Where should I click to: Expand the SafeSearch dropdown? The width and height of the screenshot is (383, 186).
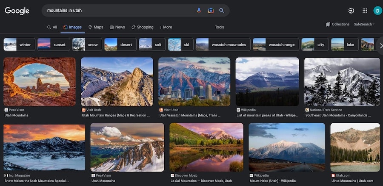pos(364,25)
